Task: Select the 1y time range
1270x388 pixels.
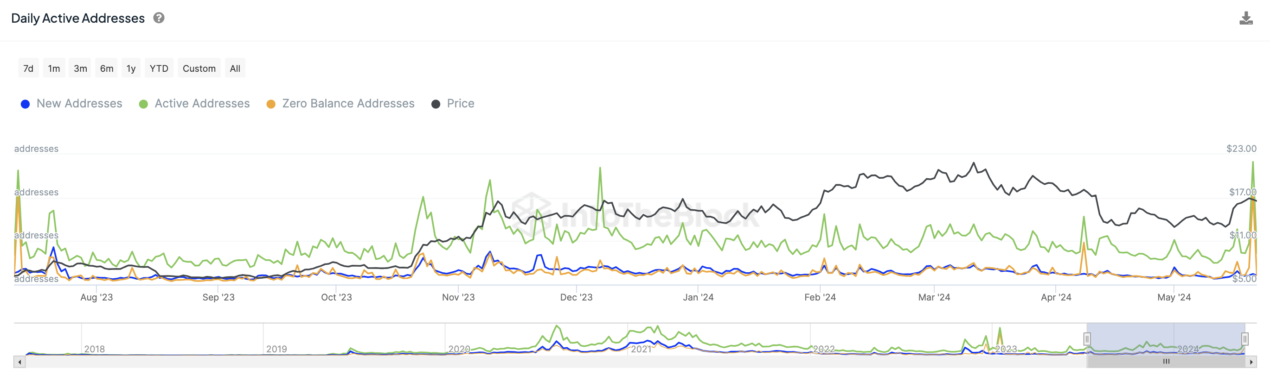Action: tap(131, 69)
